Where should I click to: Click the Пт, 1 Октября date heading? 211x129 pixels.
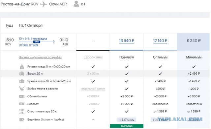[31, 26]
